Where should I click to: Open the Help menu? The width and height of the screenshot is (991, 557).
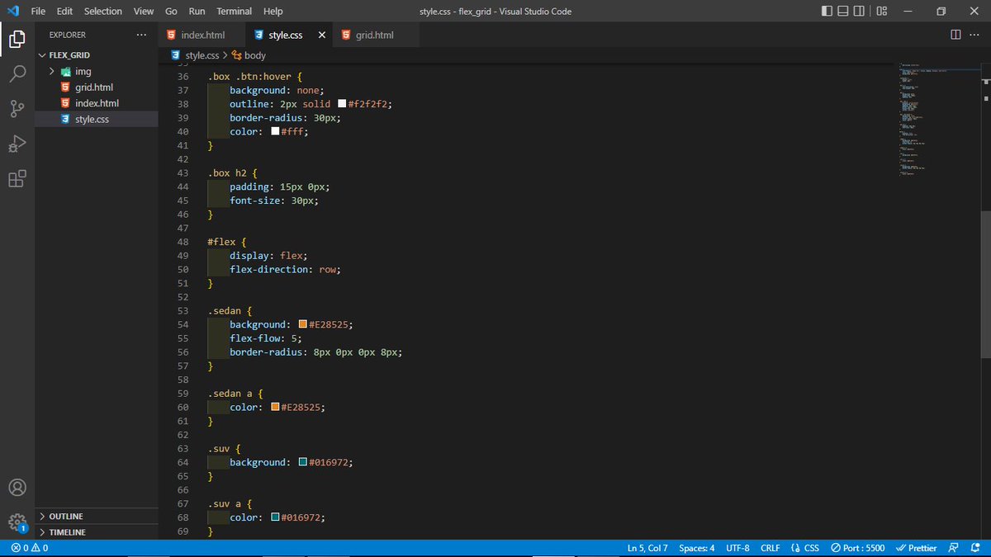(x=273, y=12)
